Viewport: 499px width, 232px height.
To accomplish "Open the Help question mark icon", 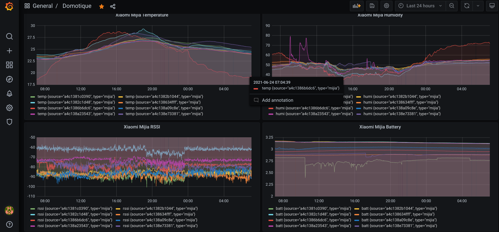I will 9,224.
